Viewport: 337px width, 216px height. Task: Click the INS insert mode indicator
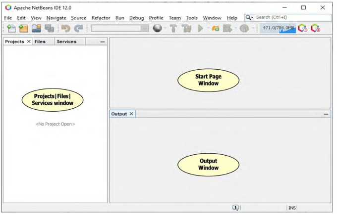pyautogui.click(x=292, y=208)
